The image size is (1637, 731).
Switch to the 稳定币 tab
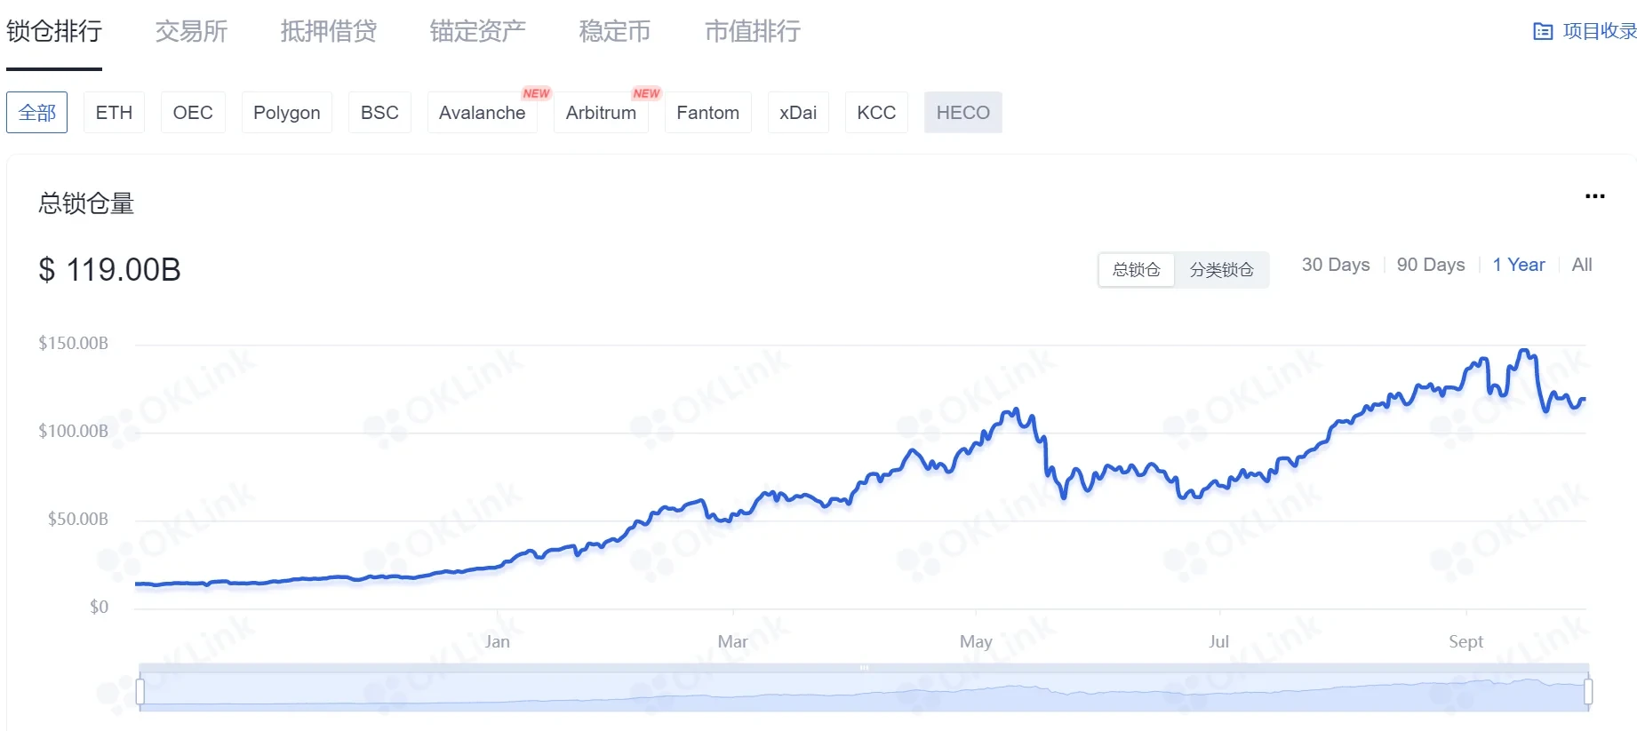[x=615, y=32]
